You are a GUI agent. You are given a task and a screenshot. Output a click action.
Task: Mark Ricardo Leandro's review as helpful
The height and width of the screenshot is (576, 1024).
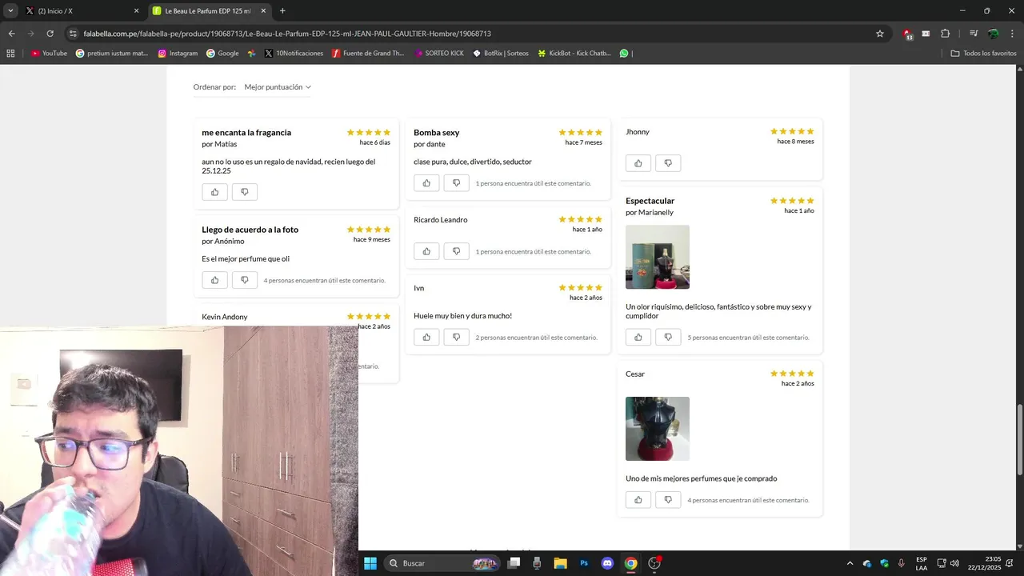coord(426,251)
